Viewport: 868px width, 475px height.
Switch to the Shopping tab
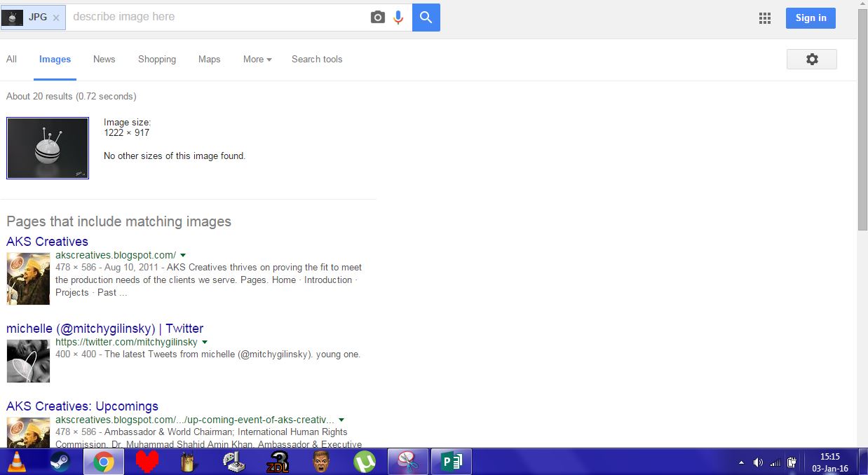[156, 60]
